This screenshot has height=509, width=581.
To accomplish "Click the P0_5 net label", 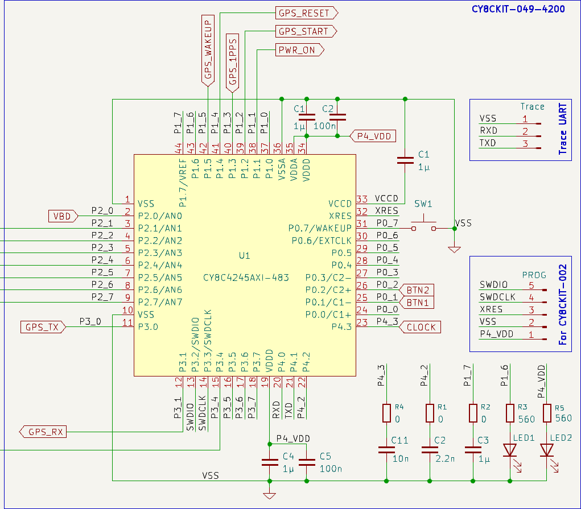I will coord(387,247).
